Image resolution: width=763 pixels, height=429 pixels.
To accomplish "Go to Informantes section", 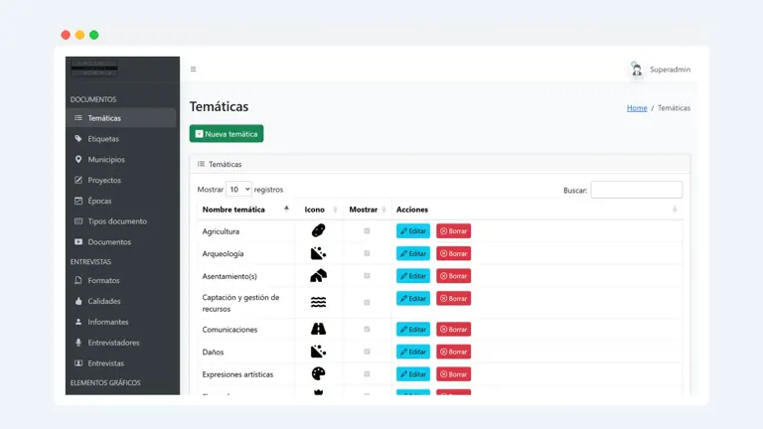I will [120, 322].
